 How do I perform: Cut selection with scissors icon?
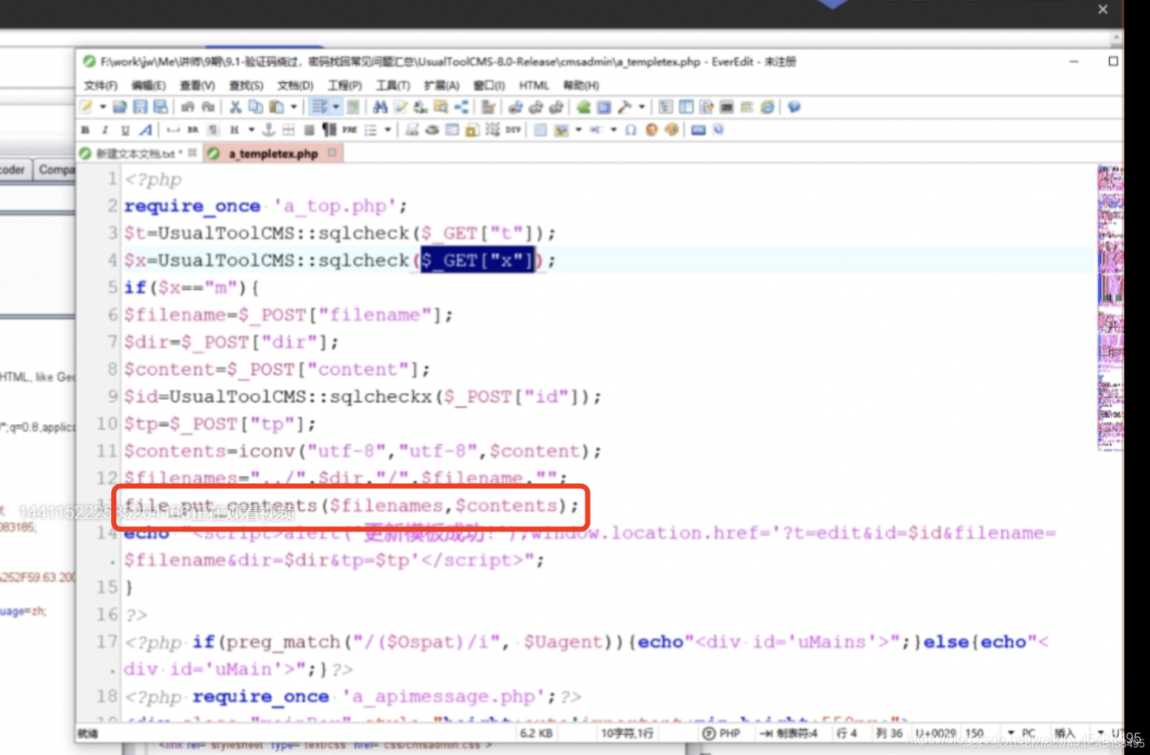pyautogui.click(x=235, y=106)
